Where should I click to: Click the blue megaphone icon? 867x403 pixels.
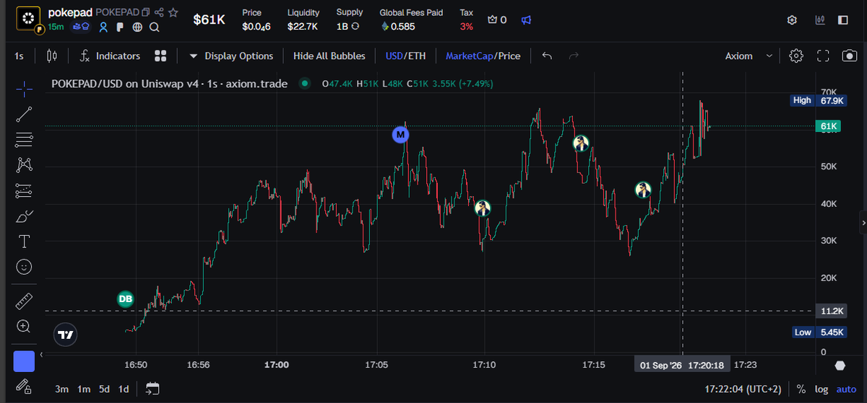point(526,20)
